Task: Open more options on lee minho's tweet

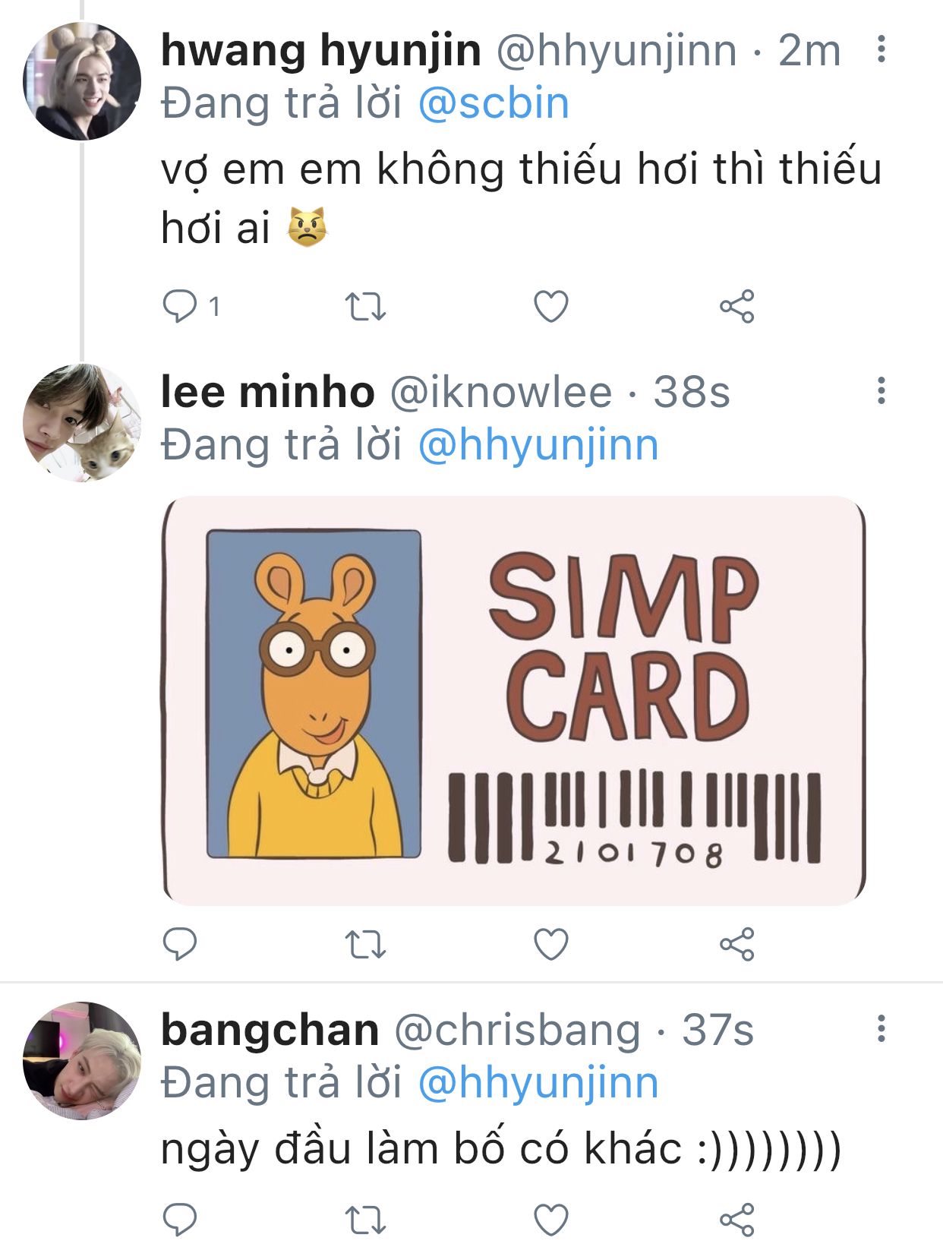Action: [881, 391]
